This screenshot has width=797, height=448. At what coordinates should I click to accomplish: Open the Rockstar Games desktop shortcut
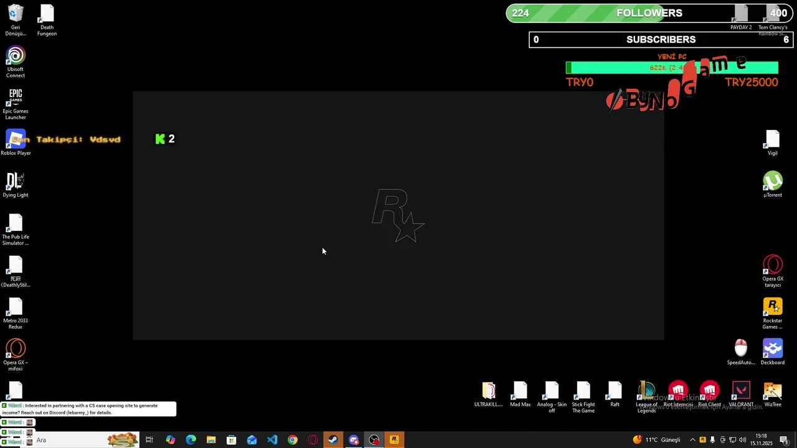pos(773,314)
